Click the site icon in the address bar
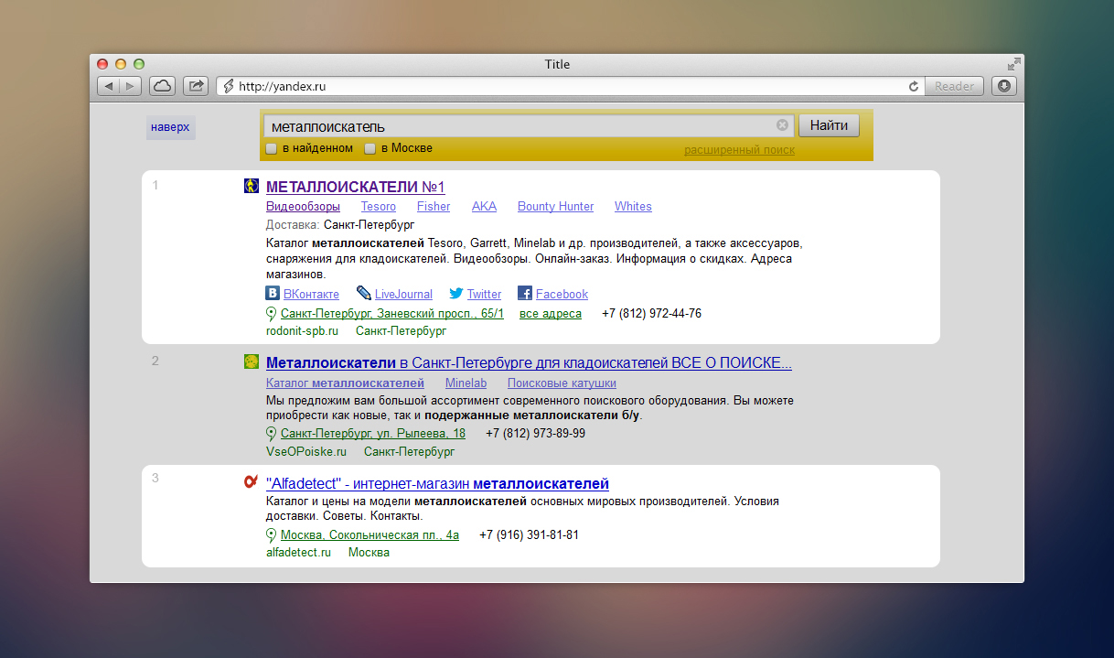The width and height of the screenshot is (1114, 658). point(229,86)
